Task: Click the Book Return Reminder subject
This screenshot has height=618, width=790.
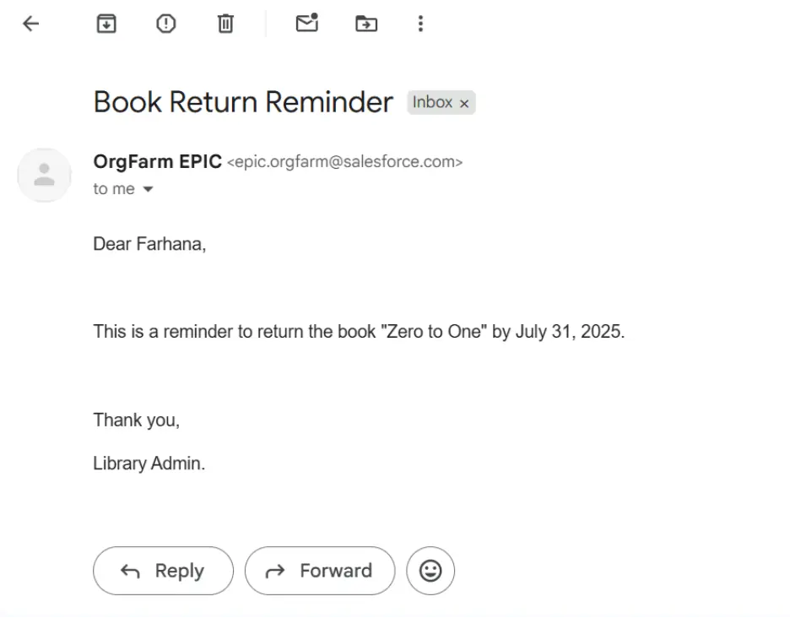Action: (243, 102)
